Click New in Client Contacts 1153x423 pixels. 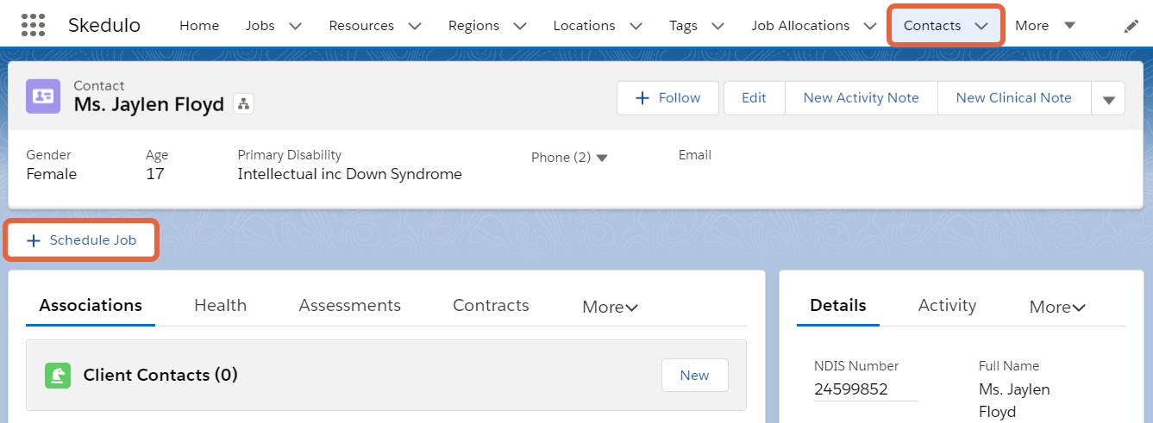coord(694,376)
